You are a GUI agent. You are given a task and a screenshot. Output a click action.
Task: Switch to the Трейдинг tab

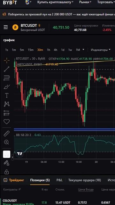point(16,180)
